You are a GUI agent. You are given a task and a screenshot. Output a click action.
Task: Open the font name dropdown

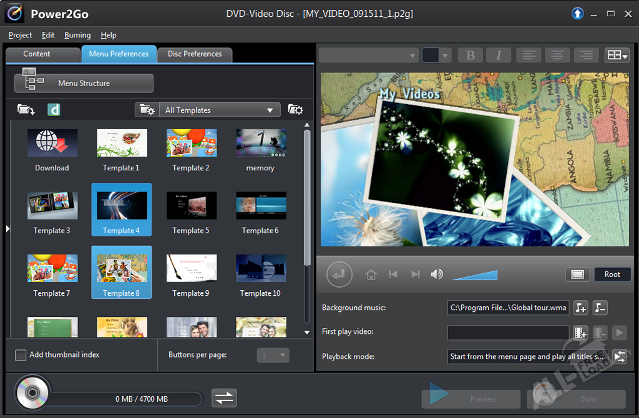pos(368,55)
